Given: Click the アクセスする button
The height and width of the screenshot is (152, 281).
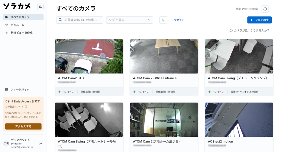Looking at the screenshot, I should tap(23, 126).
